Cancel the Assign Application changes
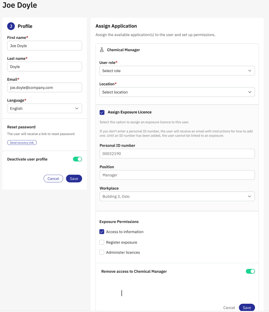This screenshot has height=312, width=269. 229,308
